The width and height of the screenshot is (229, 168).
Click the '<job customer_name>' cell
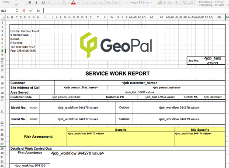(x=139, y=83)
